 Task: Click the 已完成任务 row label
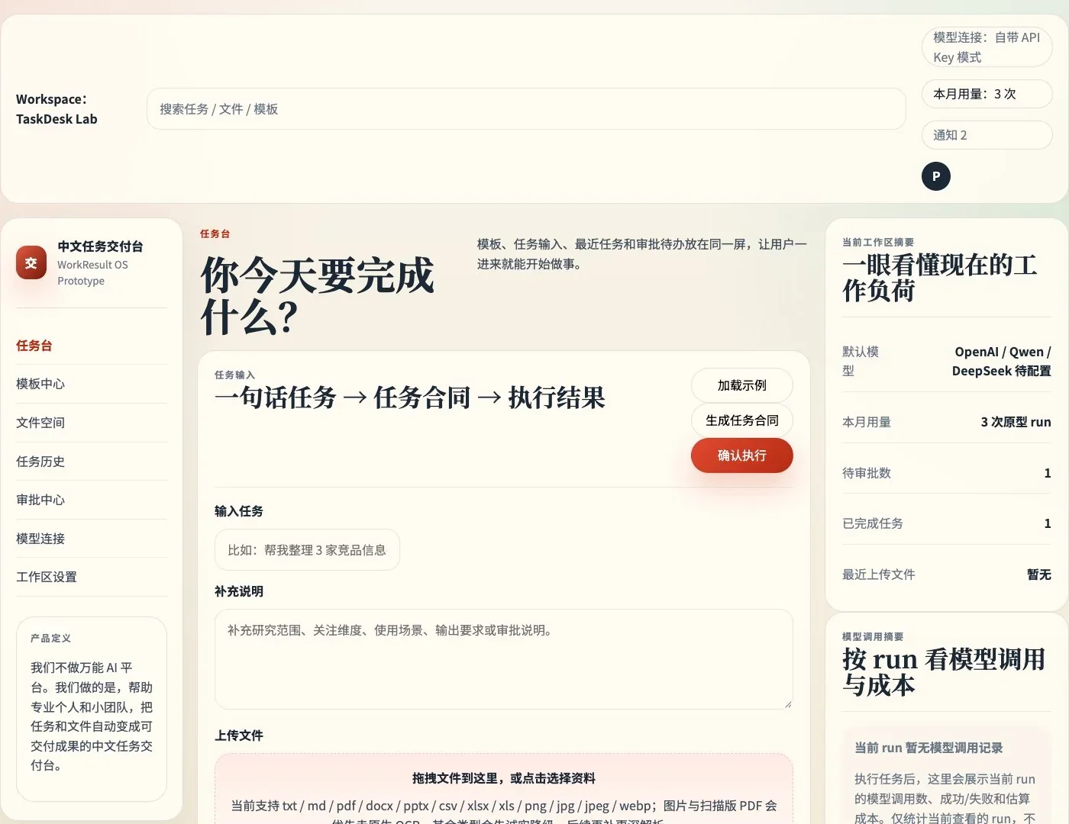[x=873, y=523]
